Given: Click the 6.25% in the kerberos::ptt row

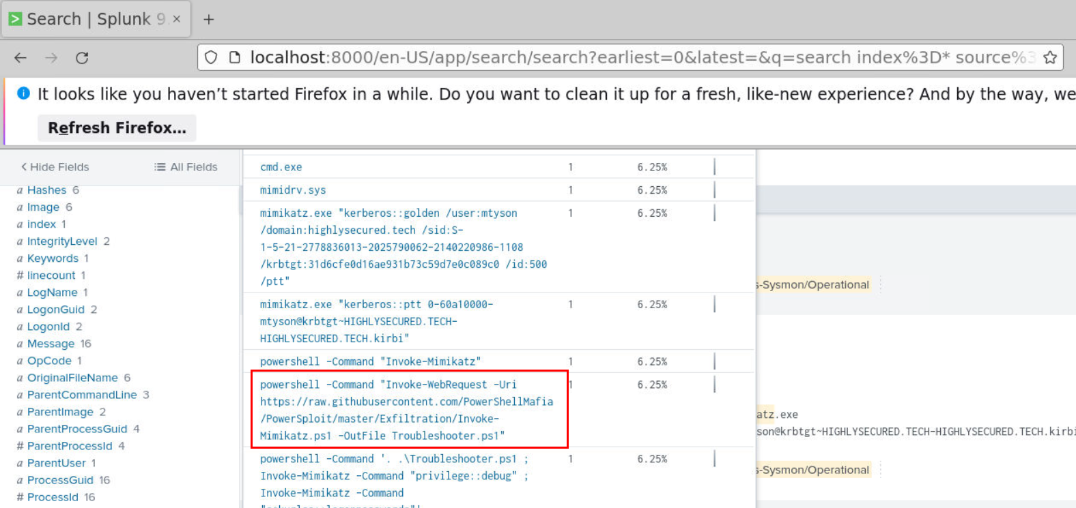Looking at the screenshot, I should pyautogui.click(x=652, y=305).
